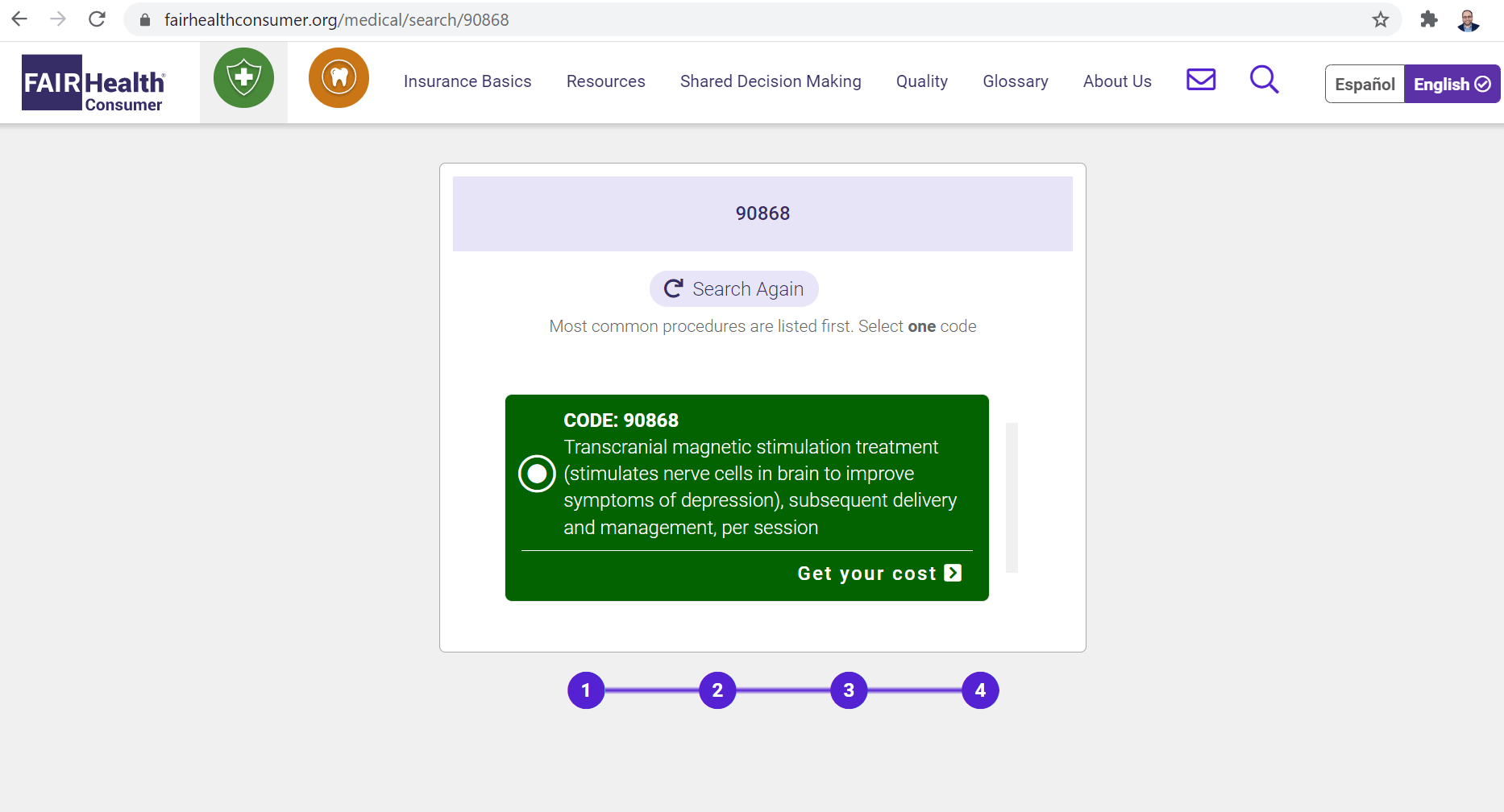
Task: Open the Insurance Basics menu
Action: click(467, 81)
